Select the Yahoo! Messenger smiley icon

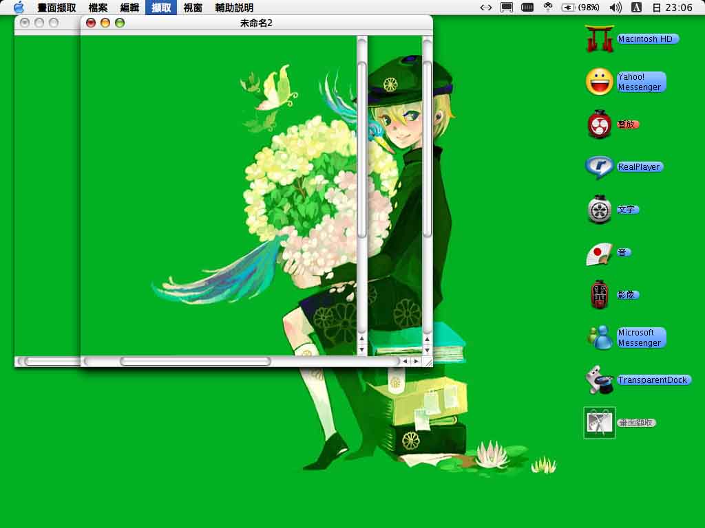600,82
